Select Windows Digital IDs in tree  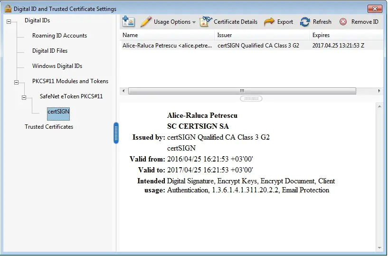[x=57, y=66]
